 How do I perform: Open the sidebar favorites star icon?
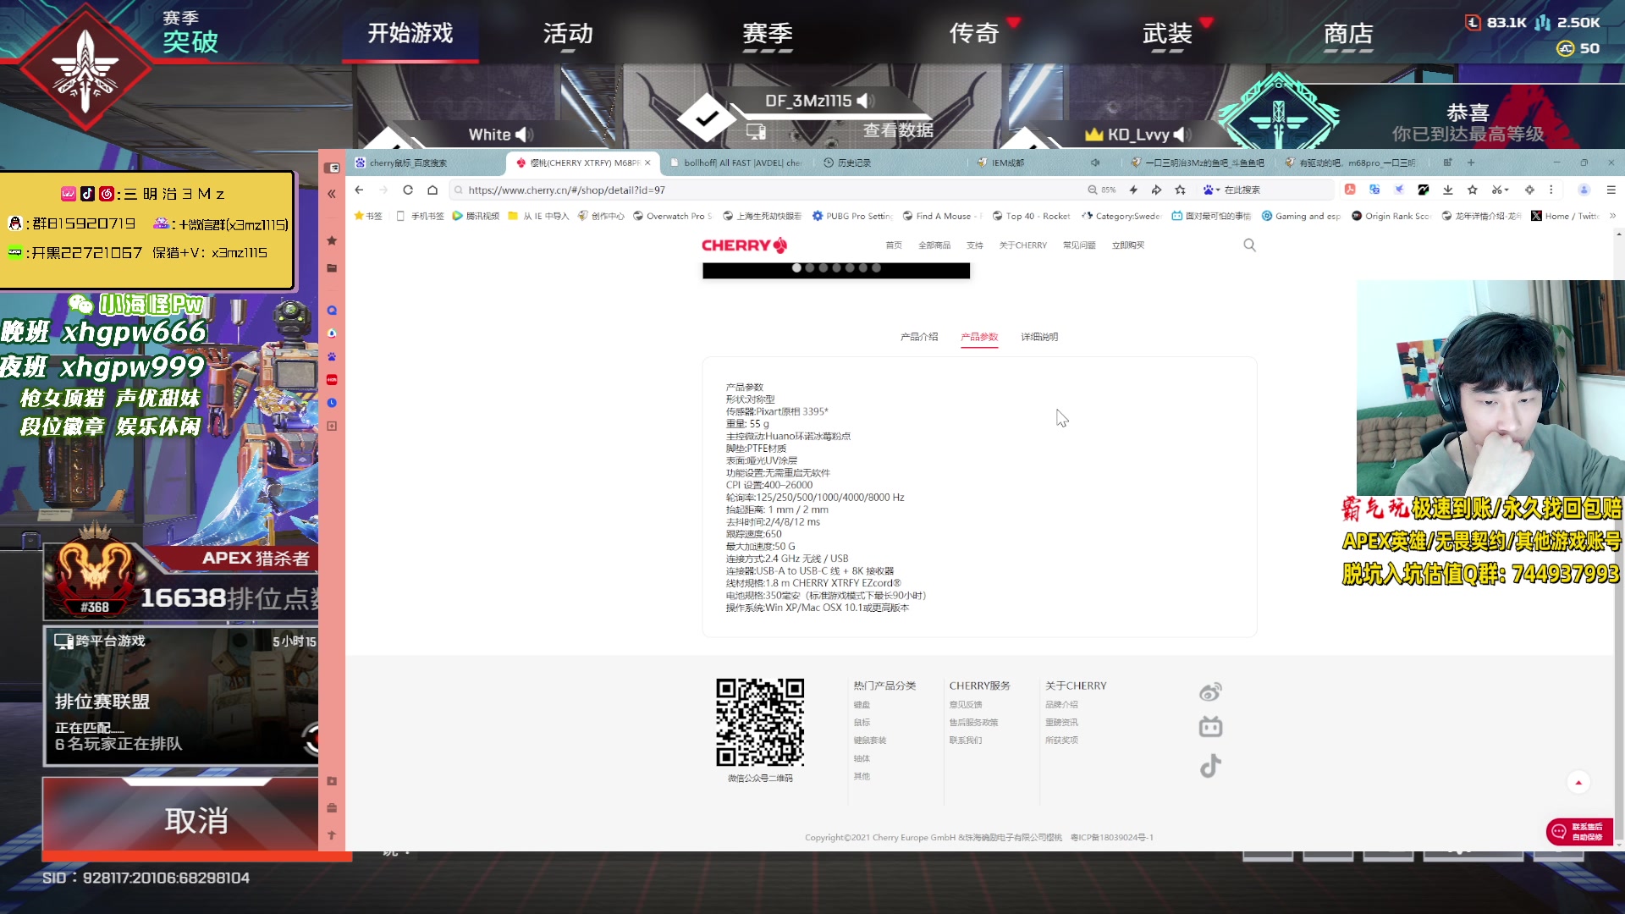click(332, 241)
